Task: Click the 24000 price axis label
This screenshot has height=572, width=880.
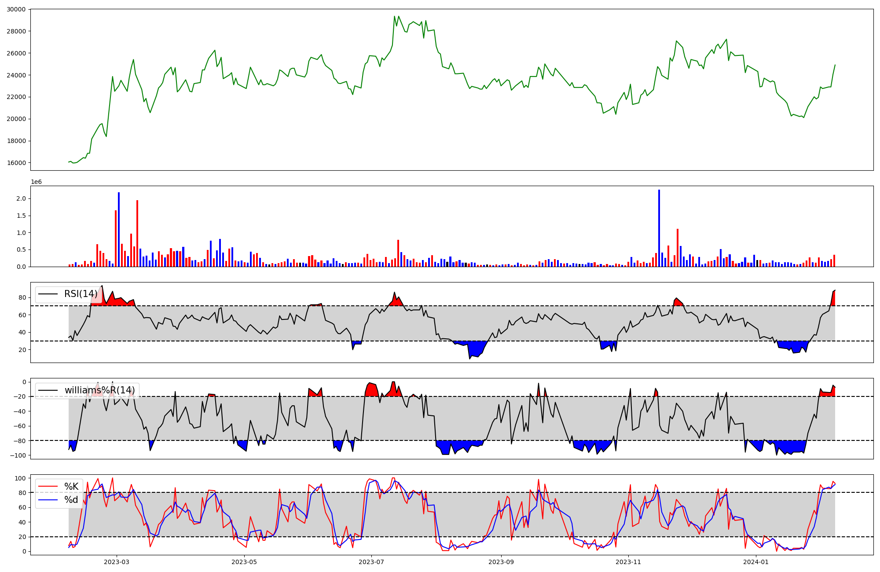Action: coord(16,75)
